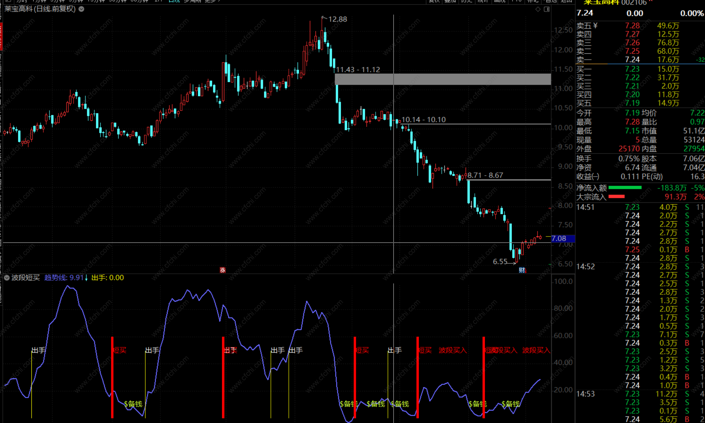Click the diamond marker icon above the chart
Image resolution: width=705 pixels, height=423 pixels.
click(538, 9)
